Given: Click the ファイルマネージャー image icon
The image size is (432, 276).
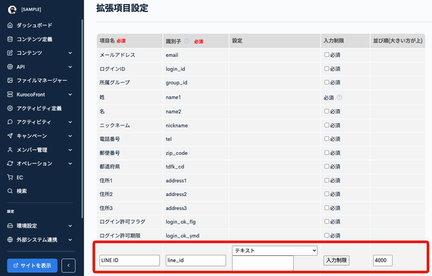Looking at the screenshot, I should coord(10,81).
